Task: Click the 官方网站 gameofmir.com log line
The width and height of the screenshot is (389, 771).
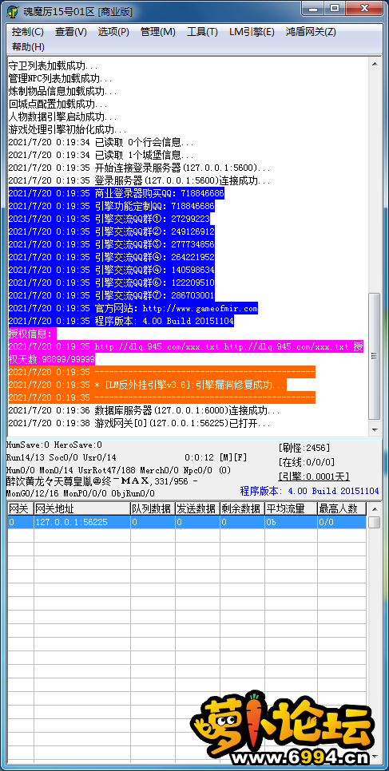Action: [x=133, y=309]
